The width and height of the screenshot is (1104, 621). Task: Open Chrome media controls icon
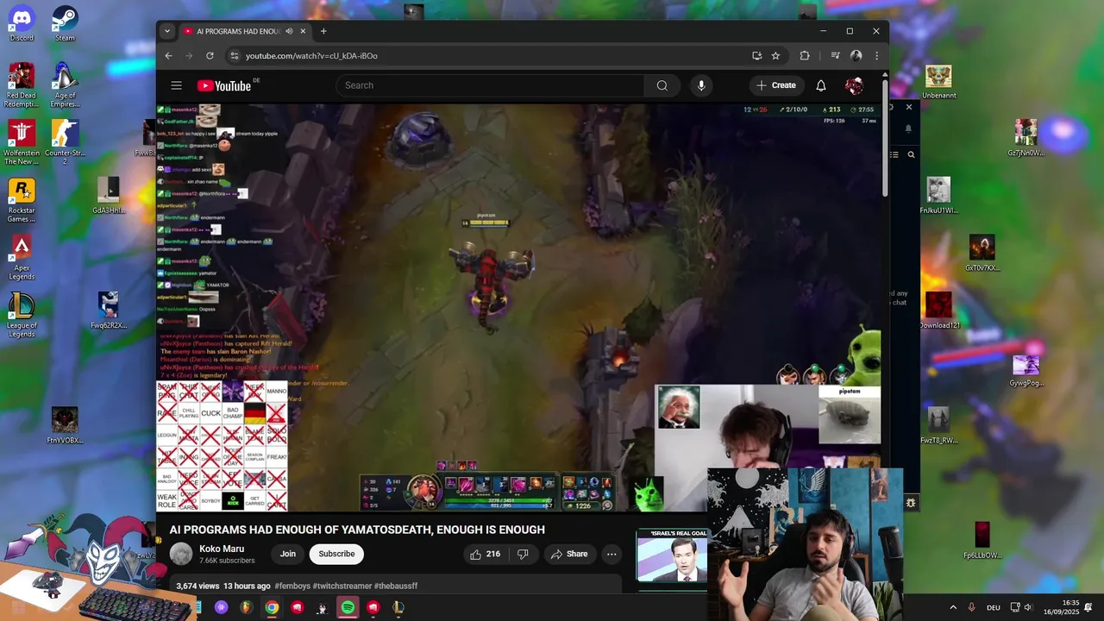point(835,55)
